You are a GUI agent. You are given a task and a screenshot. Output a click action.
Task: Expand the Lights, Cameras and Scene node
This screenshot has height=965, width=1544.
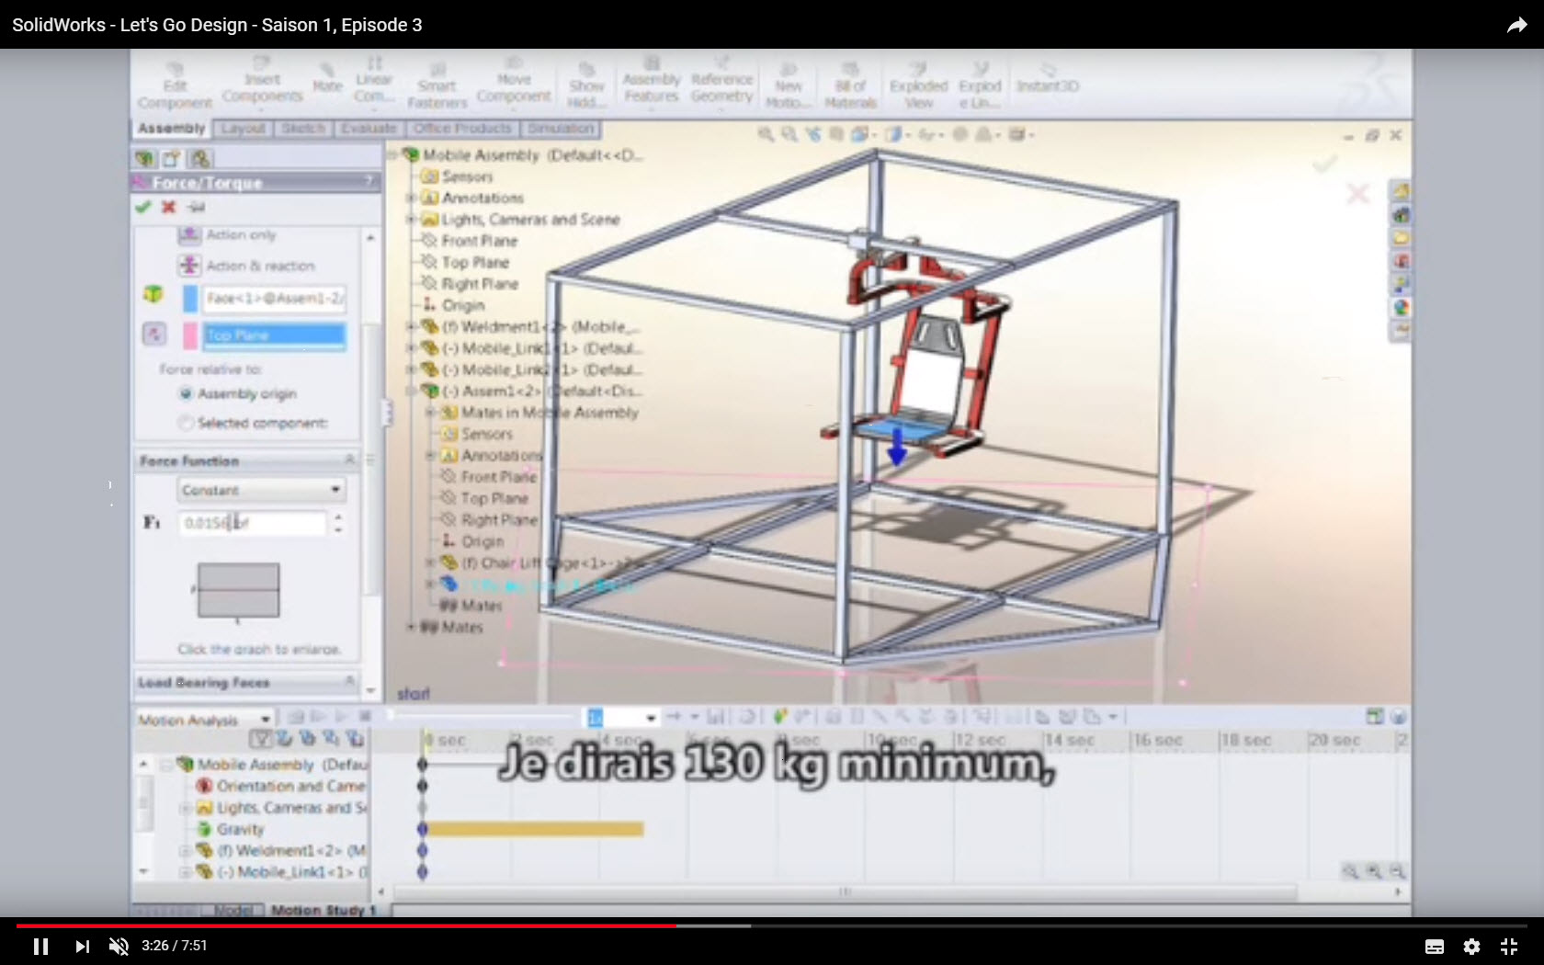pos(410,220)
